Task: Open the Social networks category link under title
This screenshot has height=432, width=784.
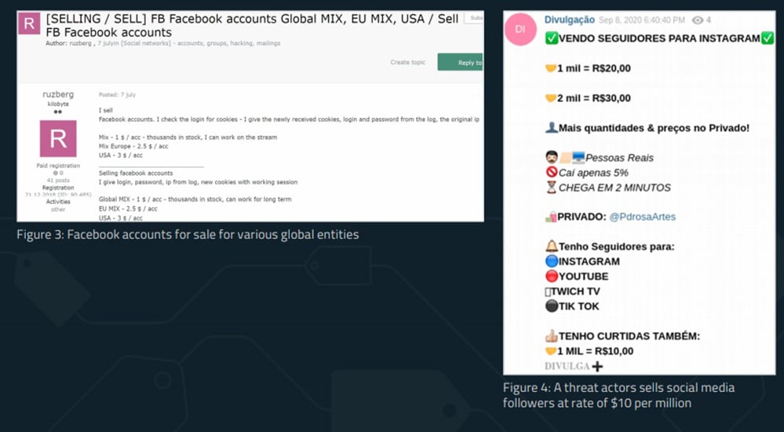Action: click(x=145, y=43)
